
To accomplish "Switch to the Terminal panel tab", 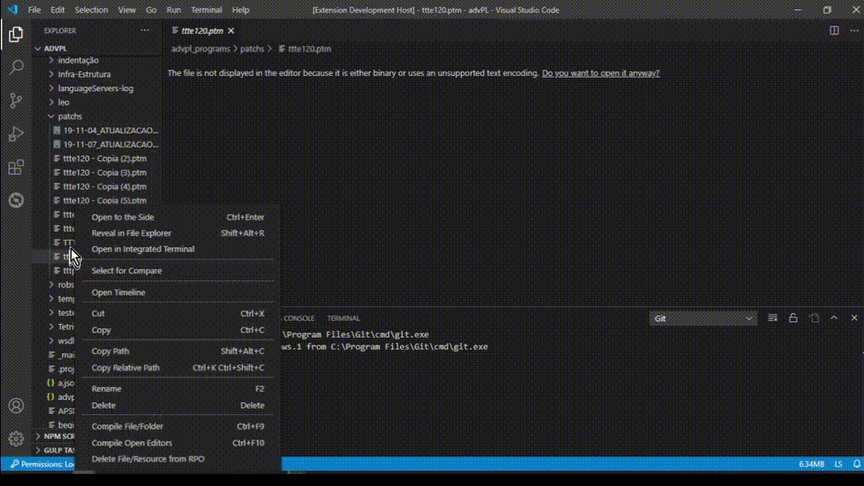I will pos(343,318).
